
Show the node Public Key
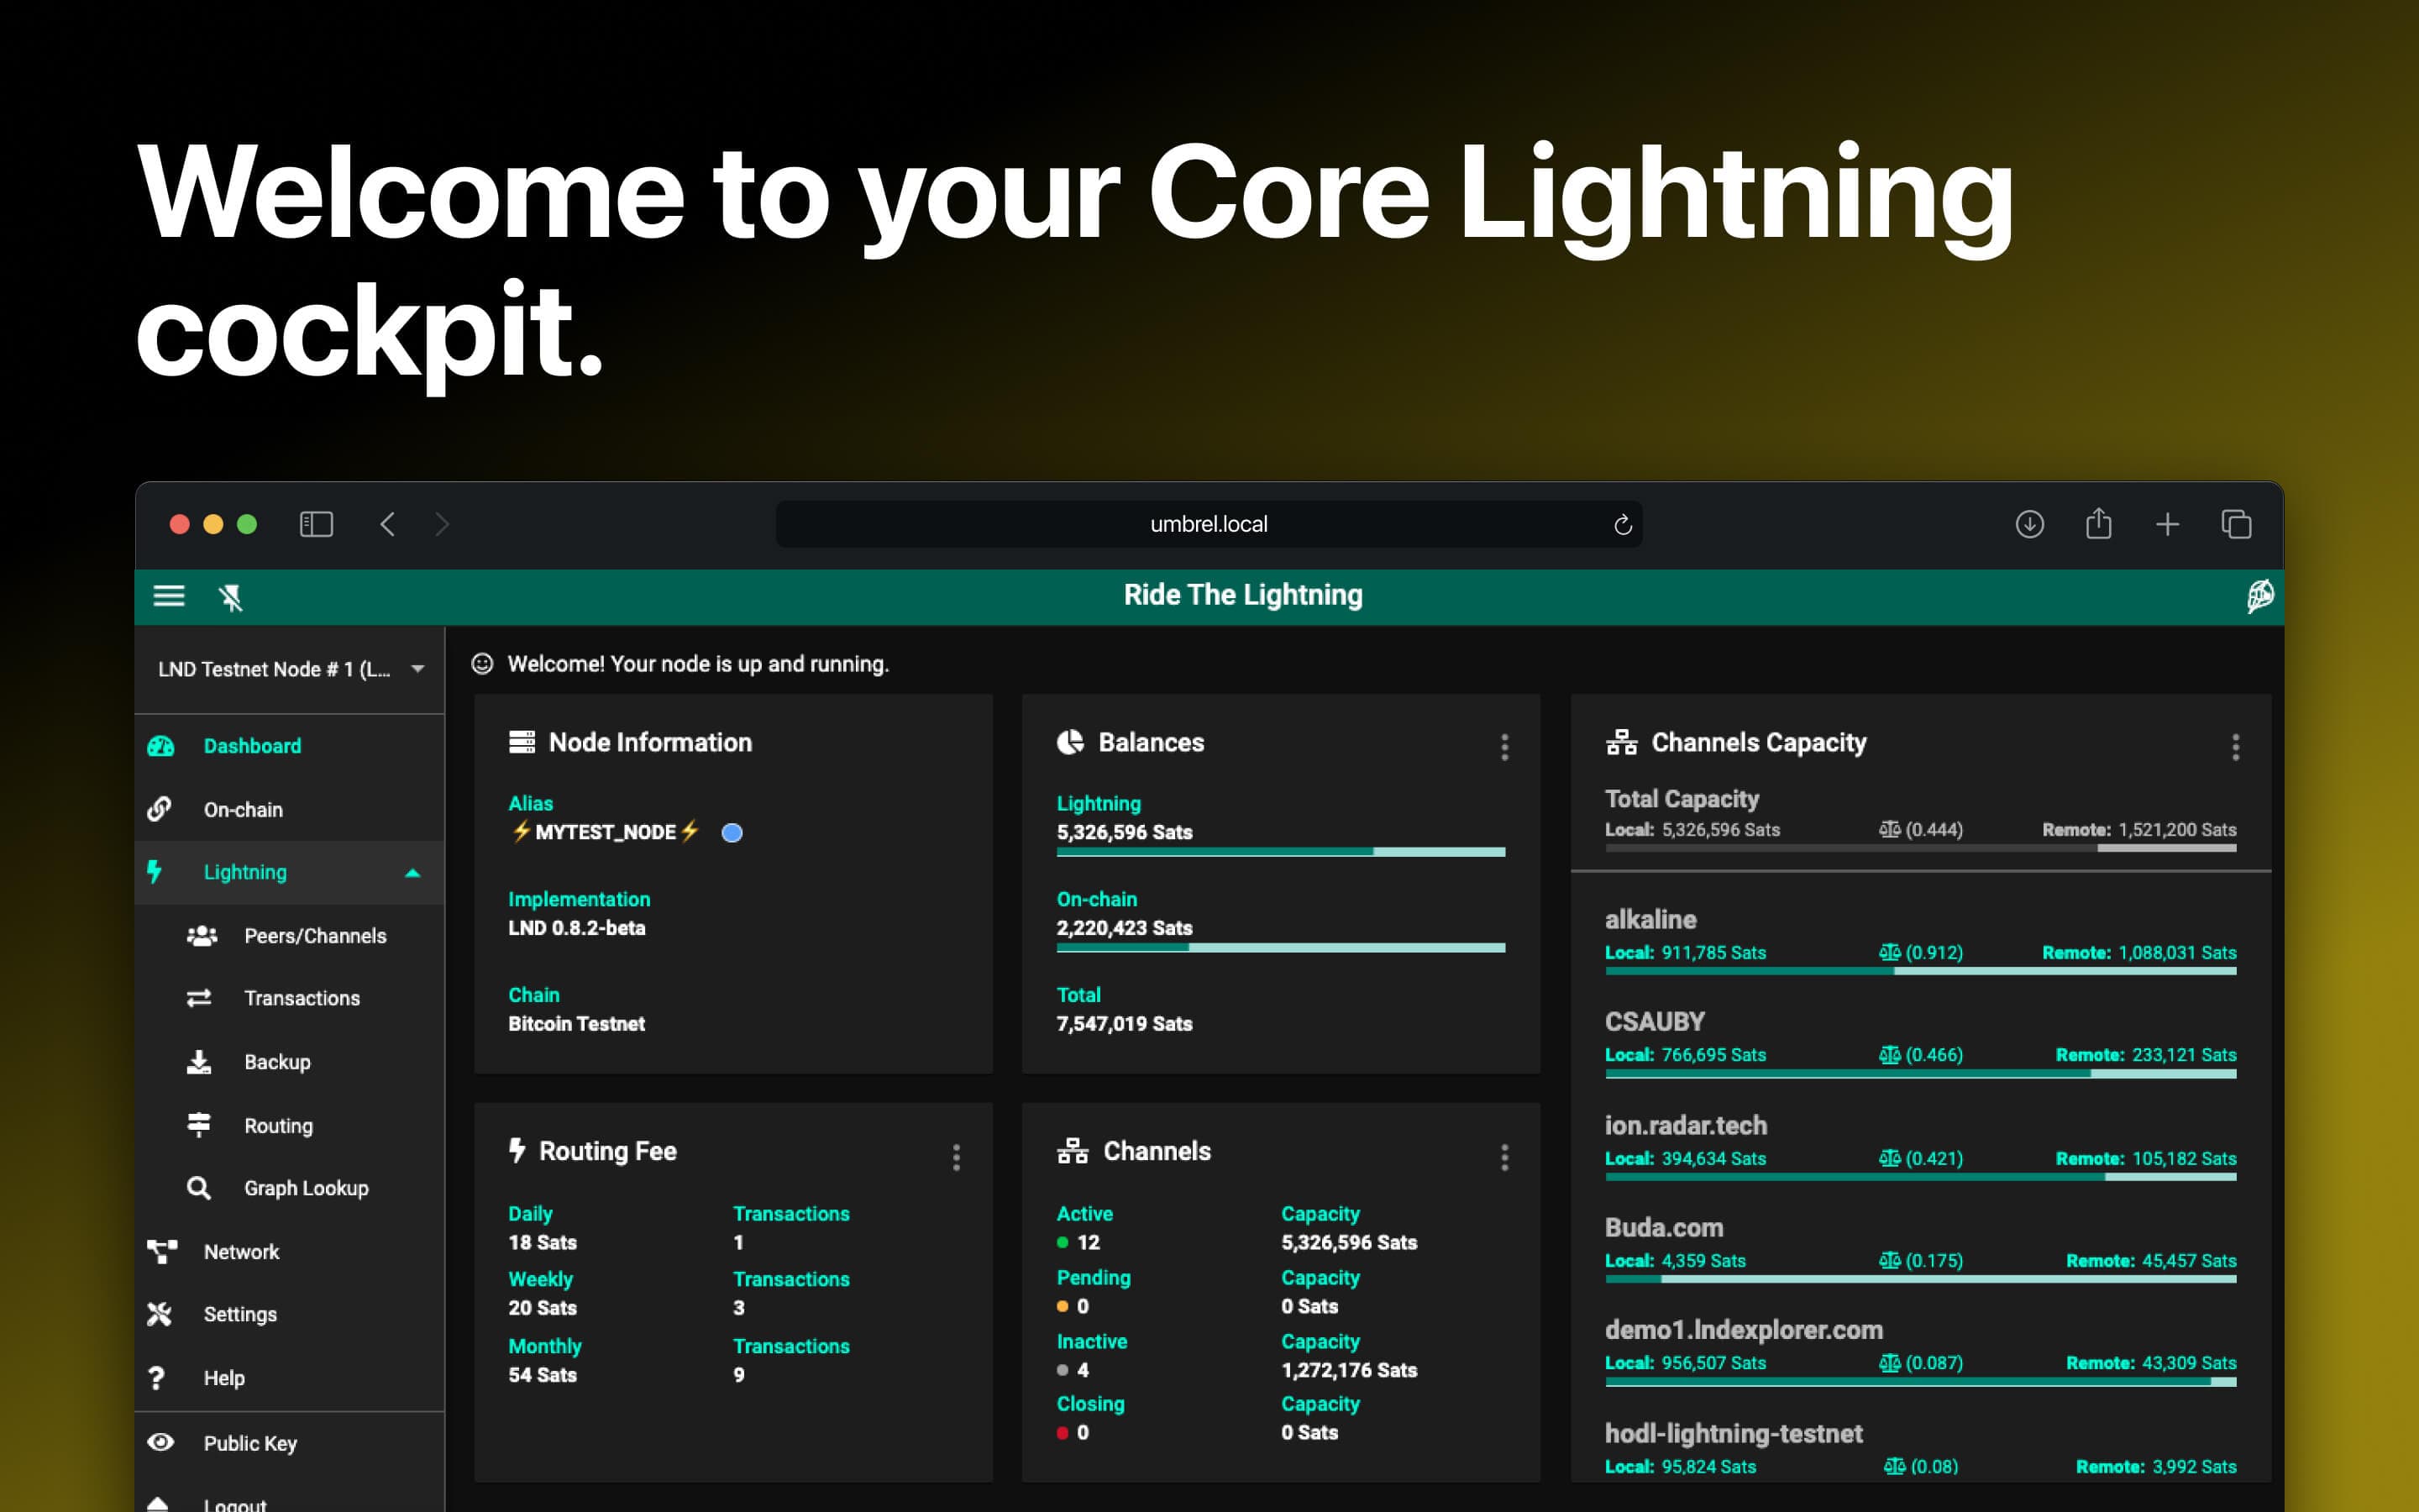pyautogui.click(x=250, y=1443)
